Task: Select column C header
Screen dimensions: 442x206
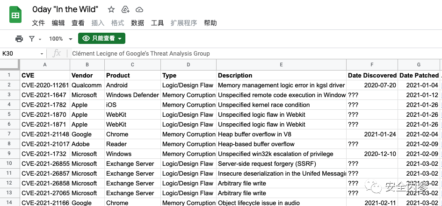Action: click(x=132, y=65)
